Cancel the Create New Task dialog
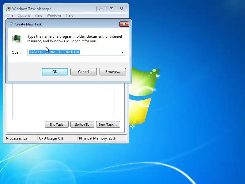This screenshot has width=245, height=184. [x=83, y=72]
